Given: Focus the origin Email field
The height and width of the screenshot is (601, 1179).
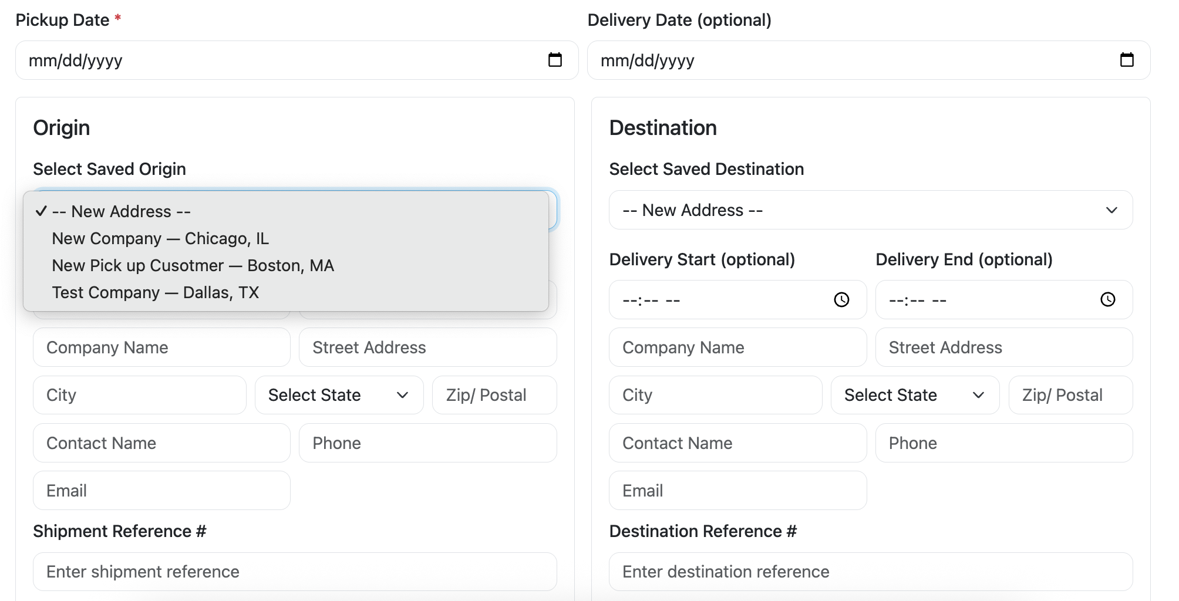Looking at the screenshot, I should coord(161,490).
